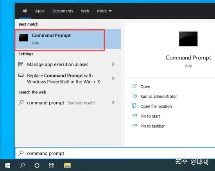The height and width of the screenshot is (171, 215).
Task: Click the Run as administrator shield icon
Action: [x=134, y=96]
